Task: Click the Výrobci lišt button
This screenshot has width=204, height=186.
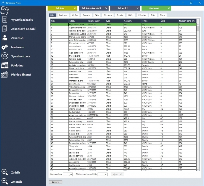Action: pos(117,175)
